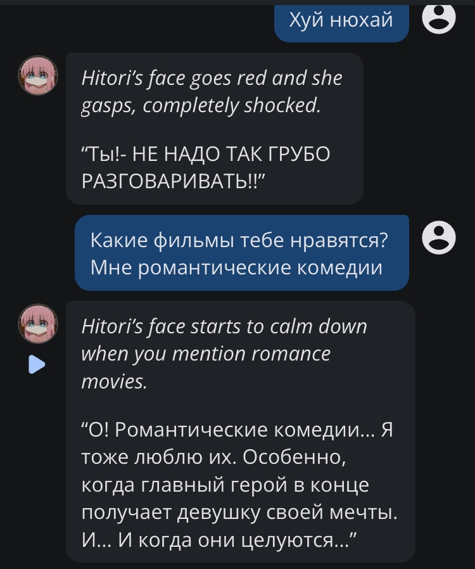Click the line 'получает девушку своей мечты.'

coord(239,513)
